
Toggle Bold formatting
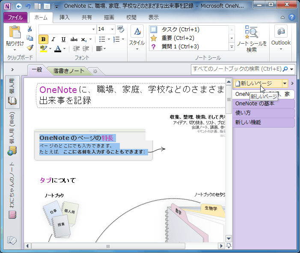[43, 39]
